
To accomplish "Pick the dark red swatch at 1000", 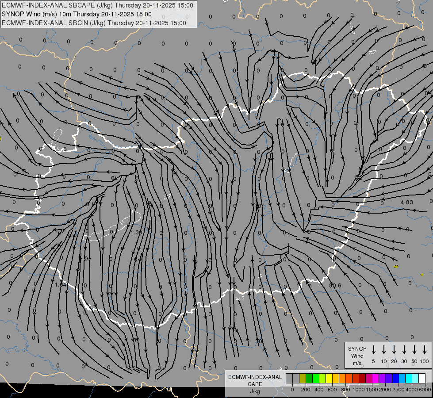I will 362,378.
